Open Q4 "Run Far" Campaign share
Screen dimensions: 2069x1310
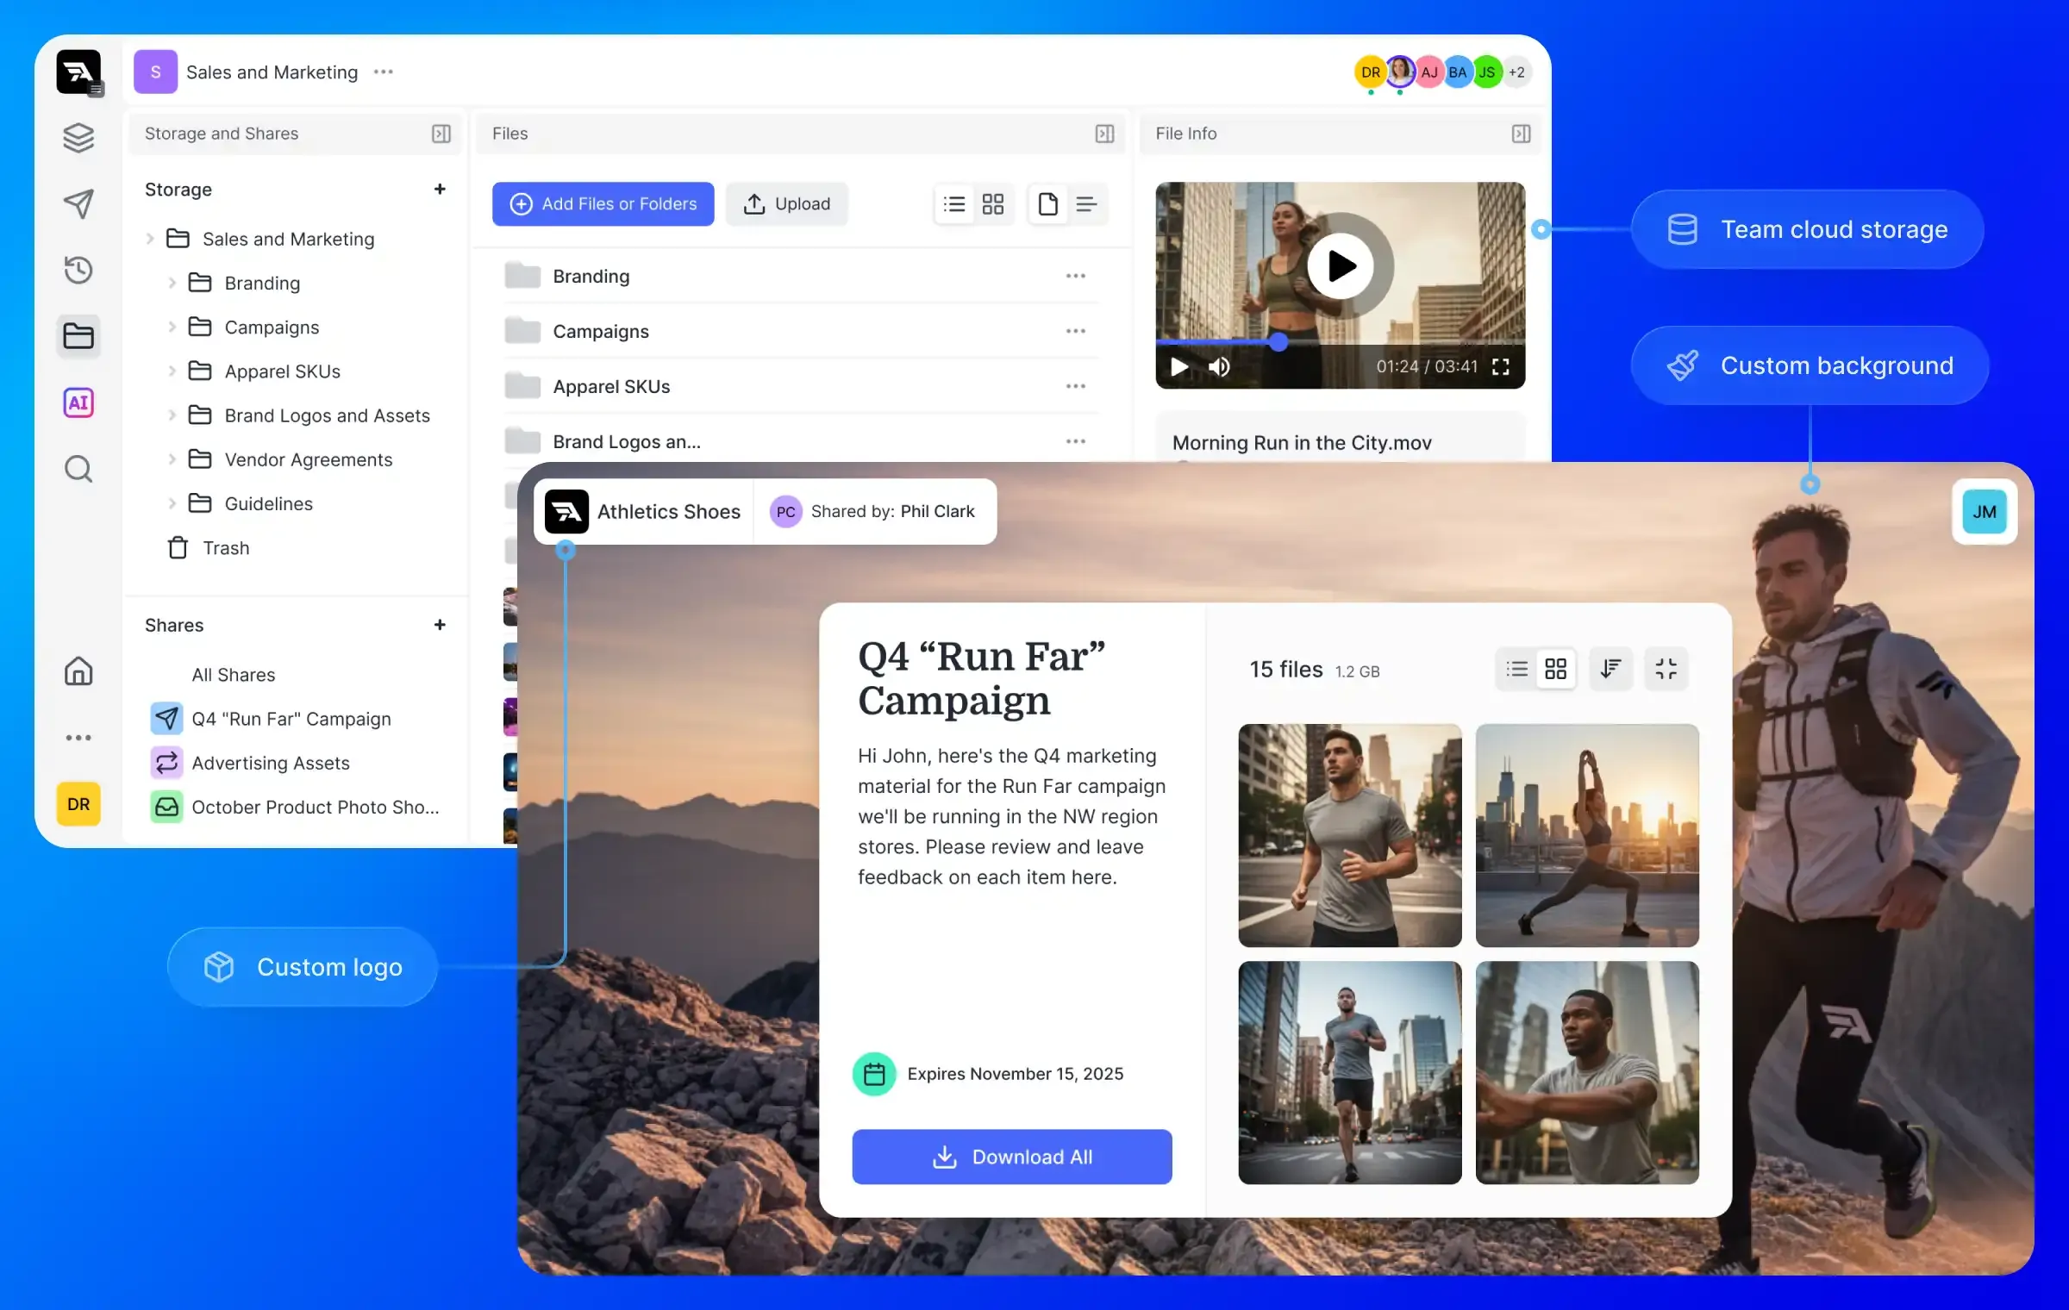[x=291, y=719]
